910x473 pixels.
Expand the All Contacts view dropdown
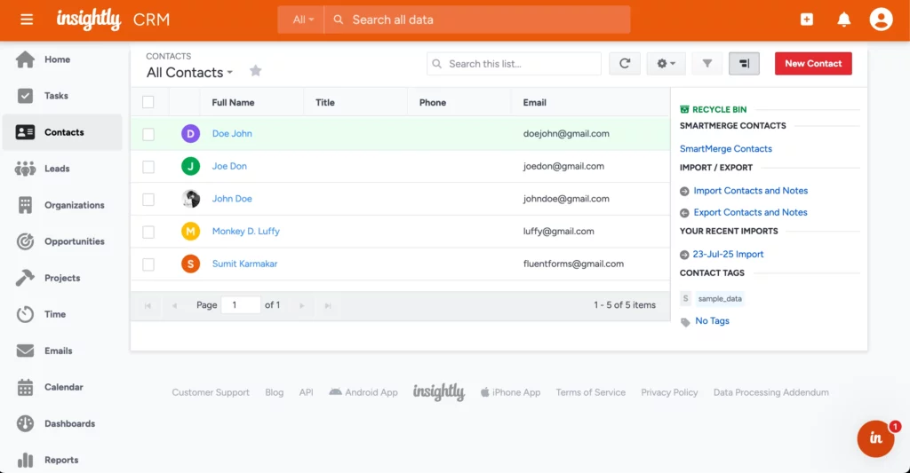[190, 73]
